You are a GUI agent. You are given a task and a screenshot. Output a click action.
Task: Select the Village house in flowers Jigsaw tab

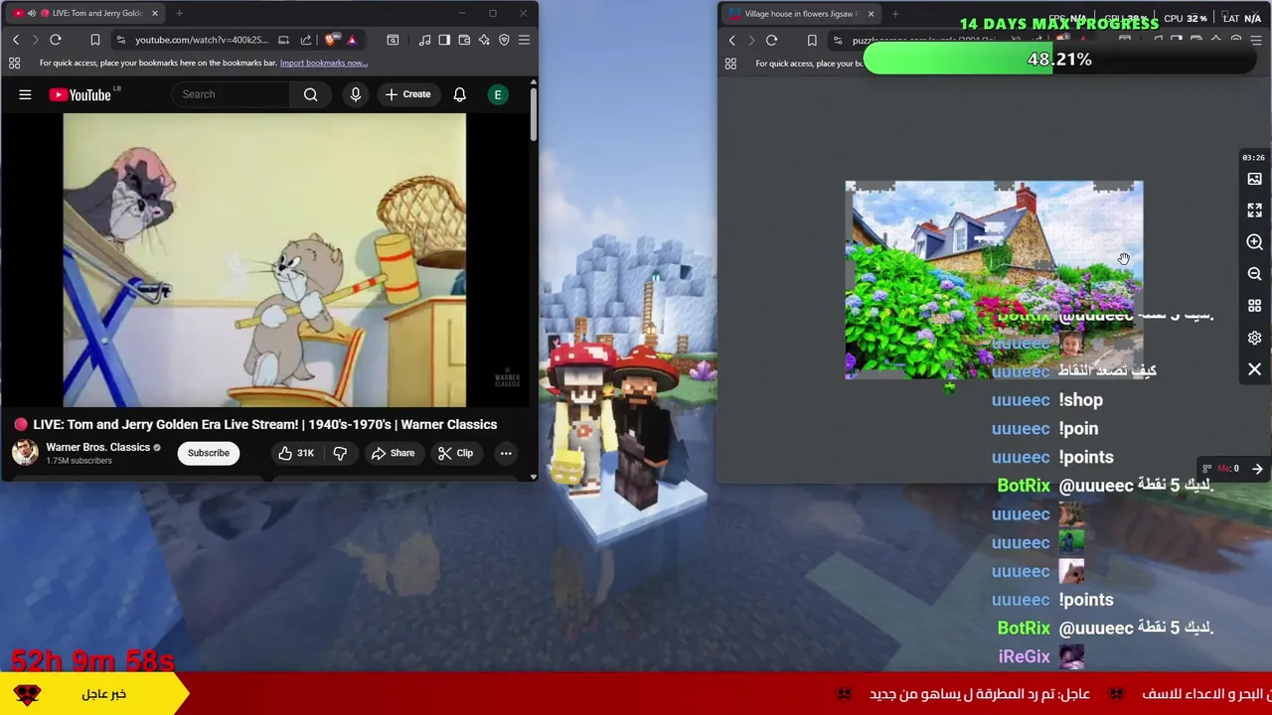point(802,14)
